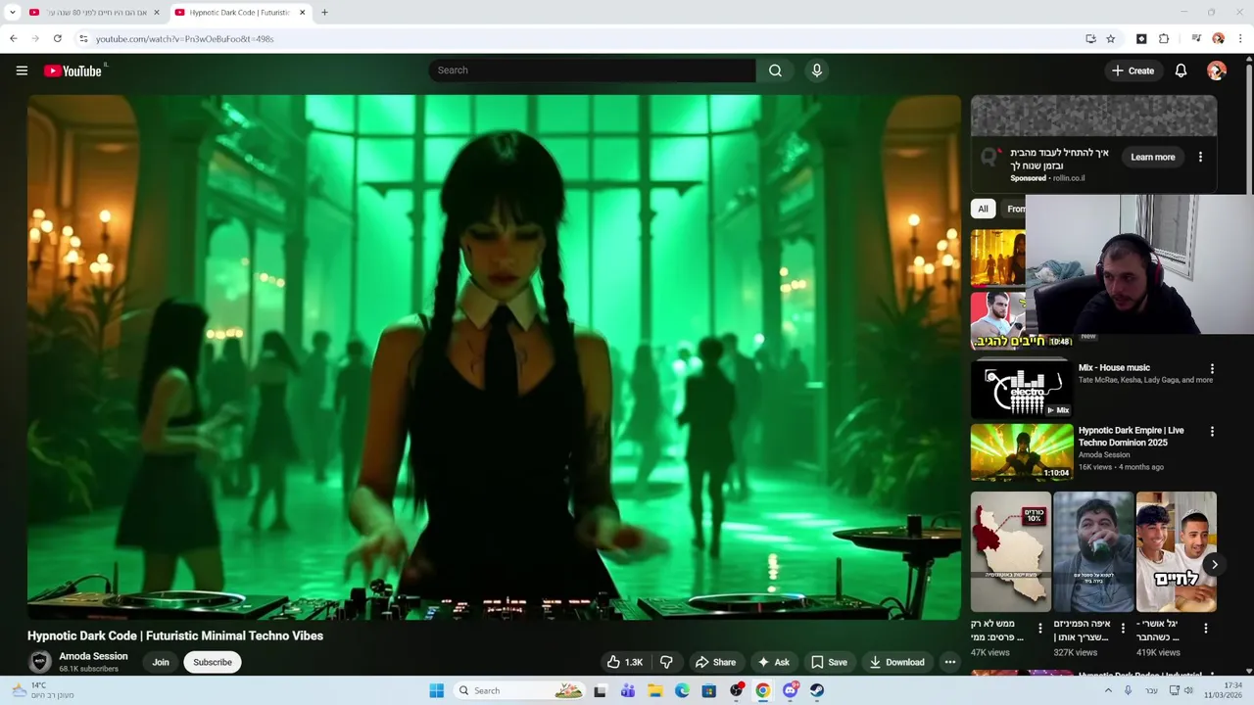Viewport: 1254px width, 705px height.
Task: Open the Amoda Session channel name link
Action: [x=93, y=656]
